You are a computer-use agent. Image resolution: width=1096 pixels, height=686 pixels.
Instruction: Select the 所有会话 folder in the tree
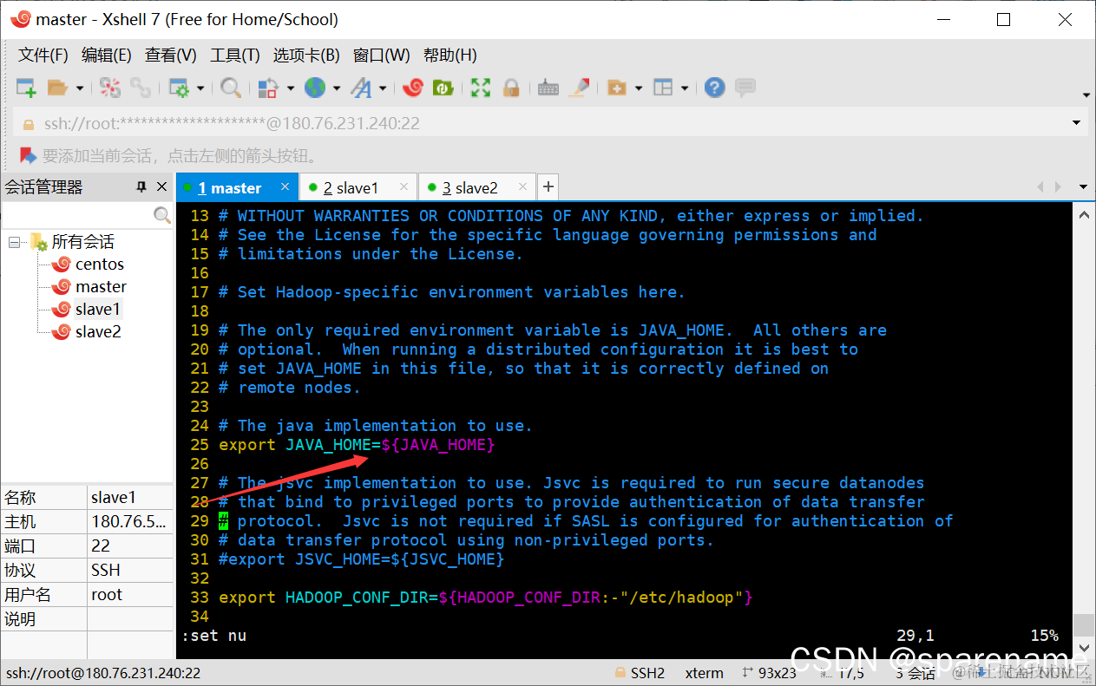(x=82, y=242)
